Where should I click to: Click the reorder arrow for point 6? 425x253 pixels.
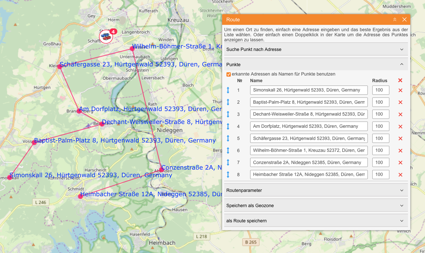pyautogui.click(x=228, y=151)
